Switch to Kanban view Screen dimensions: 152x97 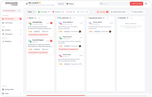(x=70, y=4)
